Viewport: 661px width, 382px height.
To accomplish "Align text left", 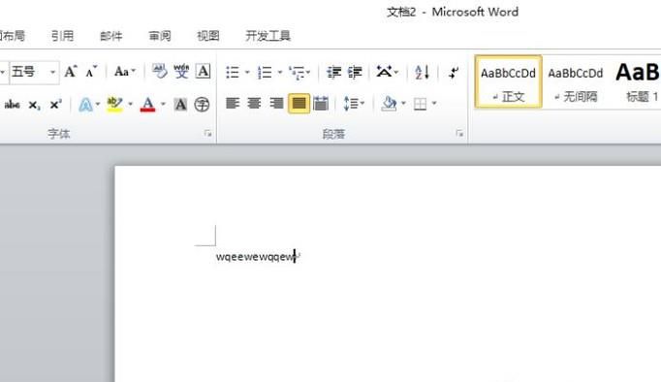I will [x=233, y=104].
